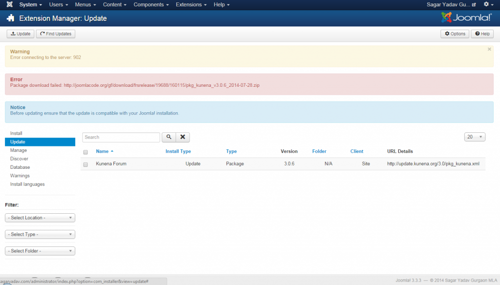500x285 pixels.
Task: Open the settings gear menu at top right
Action: 488,4
